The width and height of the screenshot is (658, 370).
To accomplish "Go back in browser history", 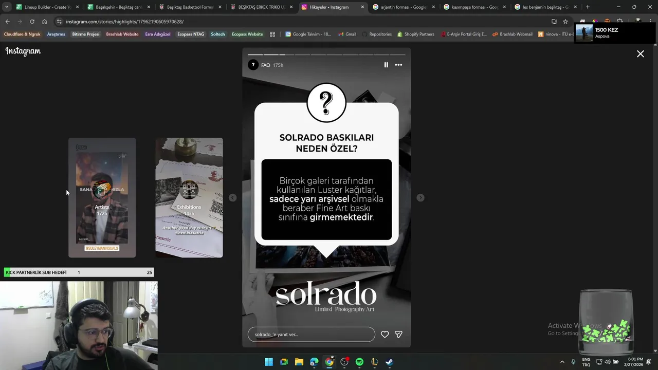I will (8, 22).
